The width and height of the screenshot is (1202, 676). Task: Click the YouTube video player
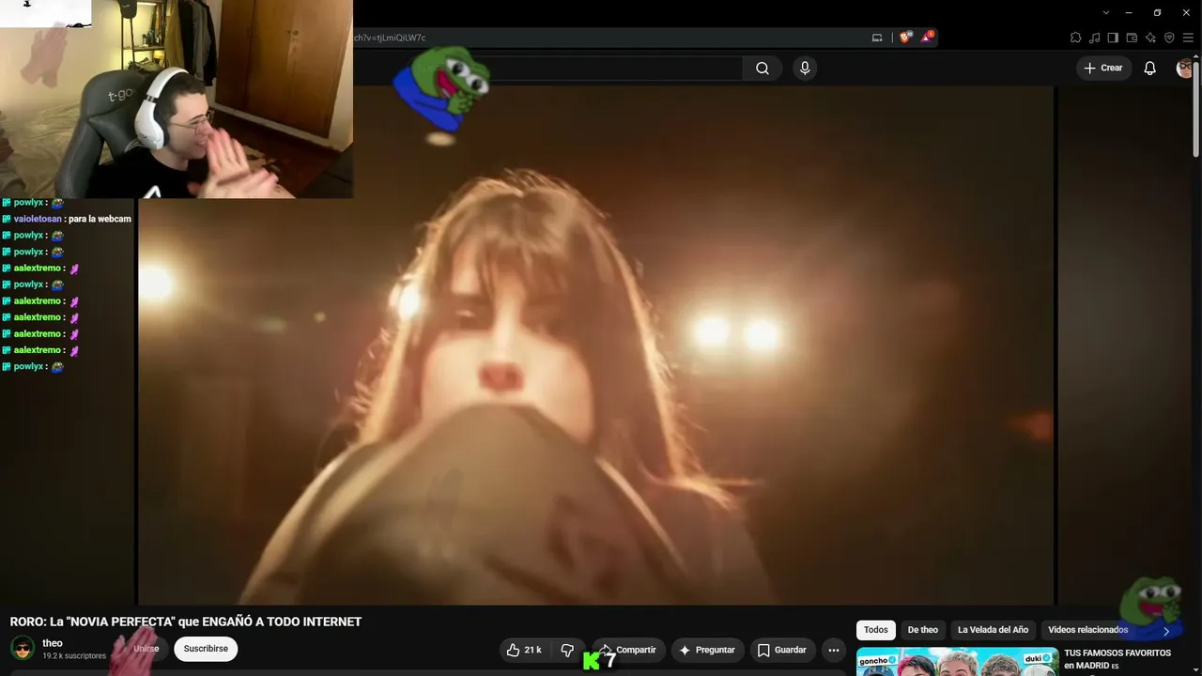point(596,346)
